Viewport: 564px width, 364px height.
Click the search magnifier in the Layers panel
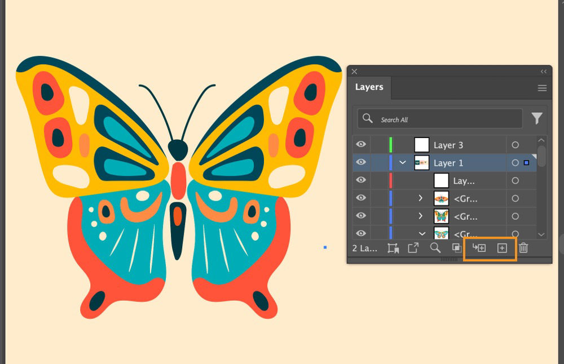(x=436, y=247)
